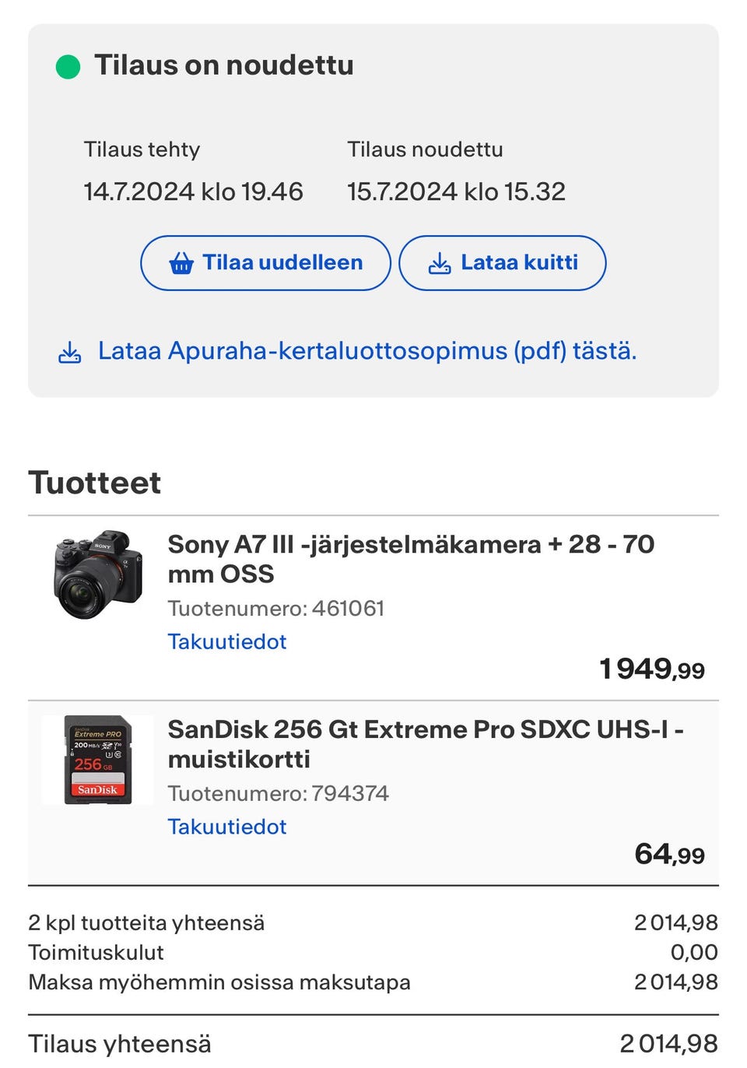Click Tuotenumero 461061 text
This screenshot has height=1068, width=747.
coord(276,608)
